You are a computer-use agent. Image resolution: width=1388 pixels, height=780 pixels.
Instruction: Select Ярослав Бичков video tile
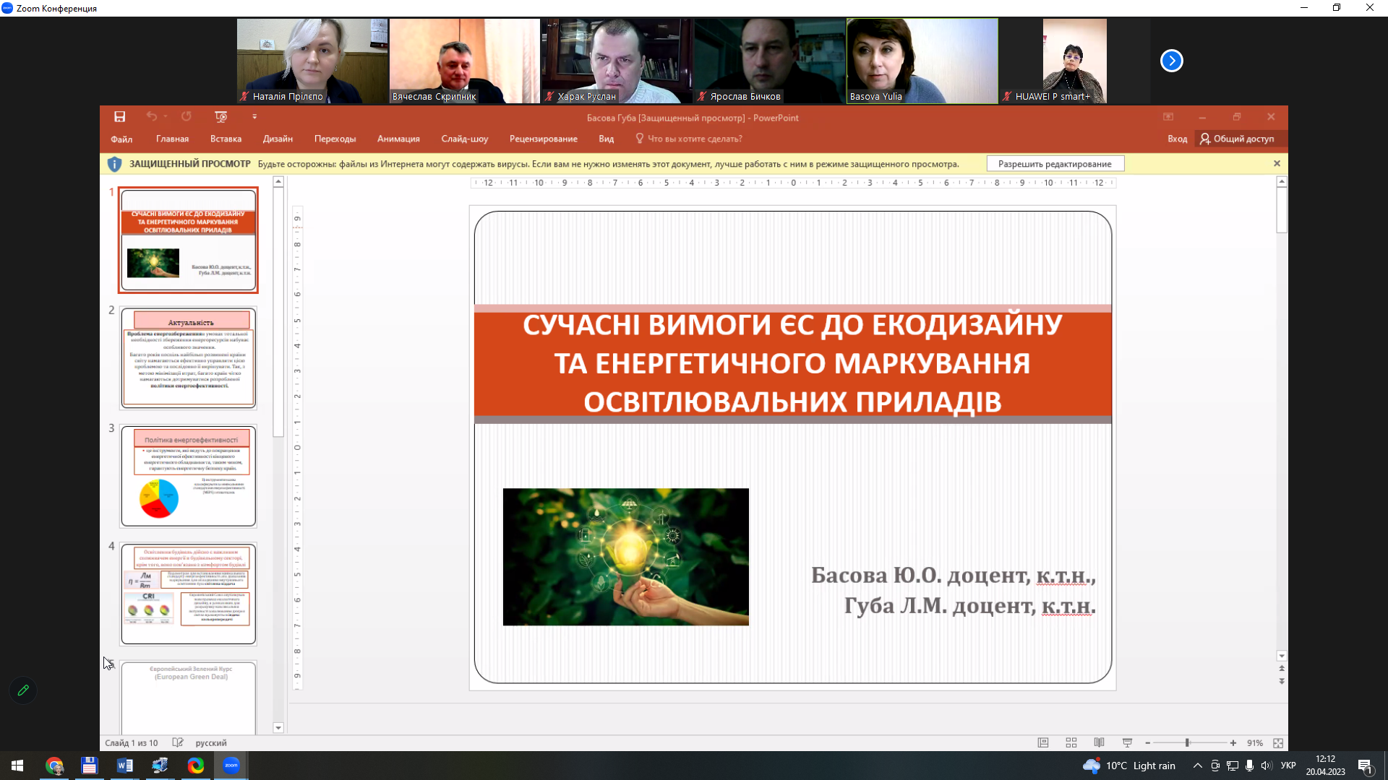click(x=769, y=61)
